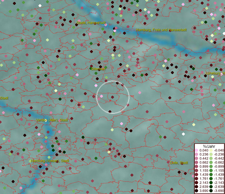Select the 0.662 legend swatch
Screen dimensions: 225x194
pyautogui.click(x=197, y=163)
